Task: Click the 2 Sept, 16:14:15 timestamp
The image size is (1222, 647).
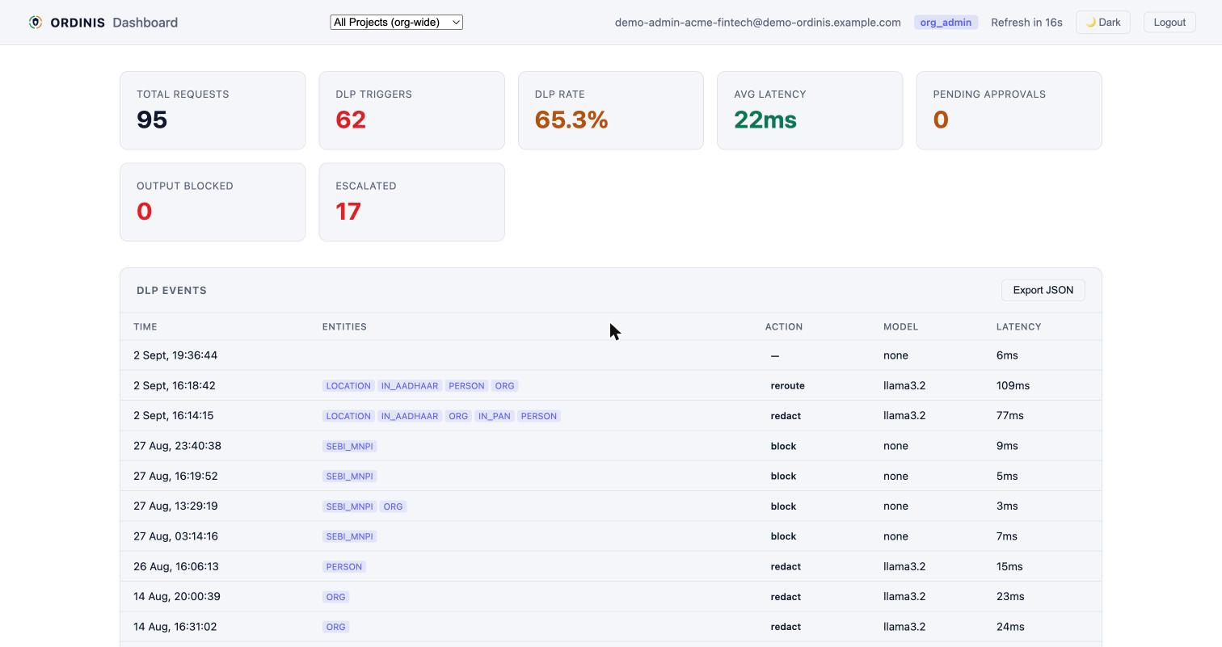Action: [x=174, y=415]
